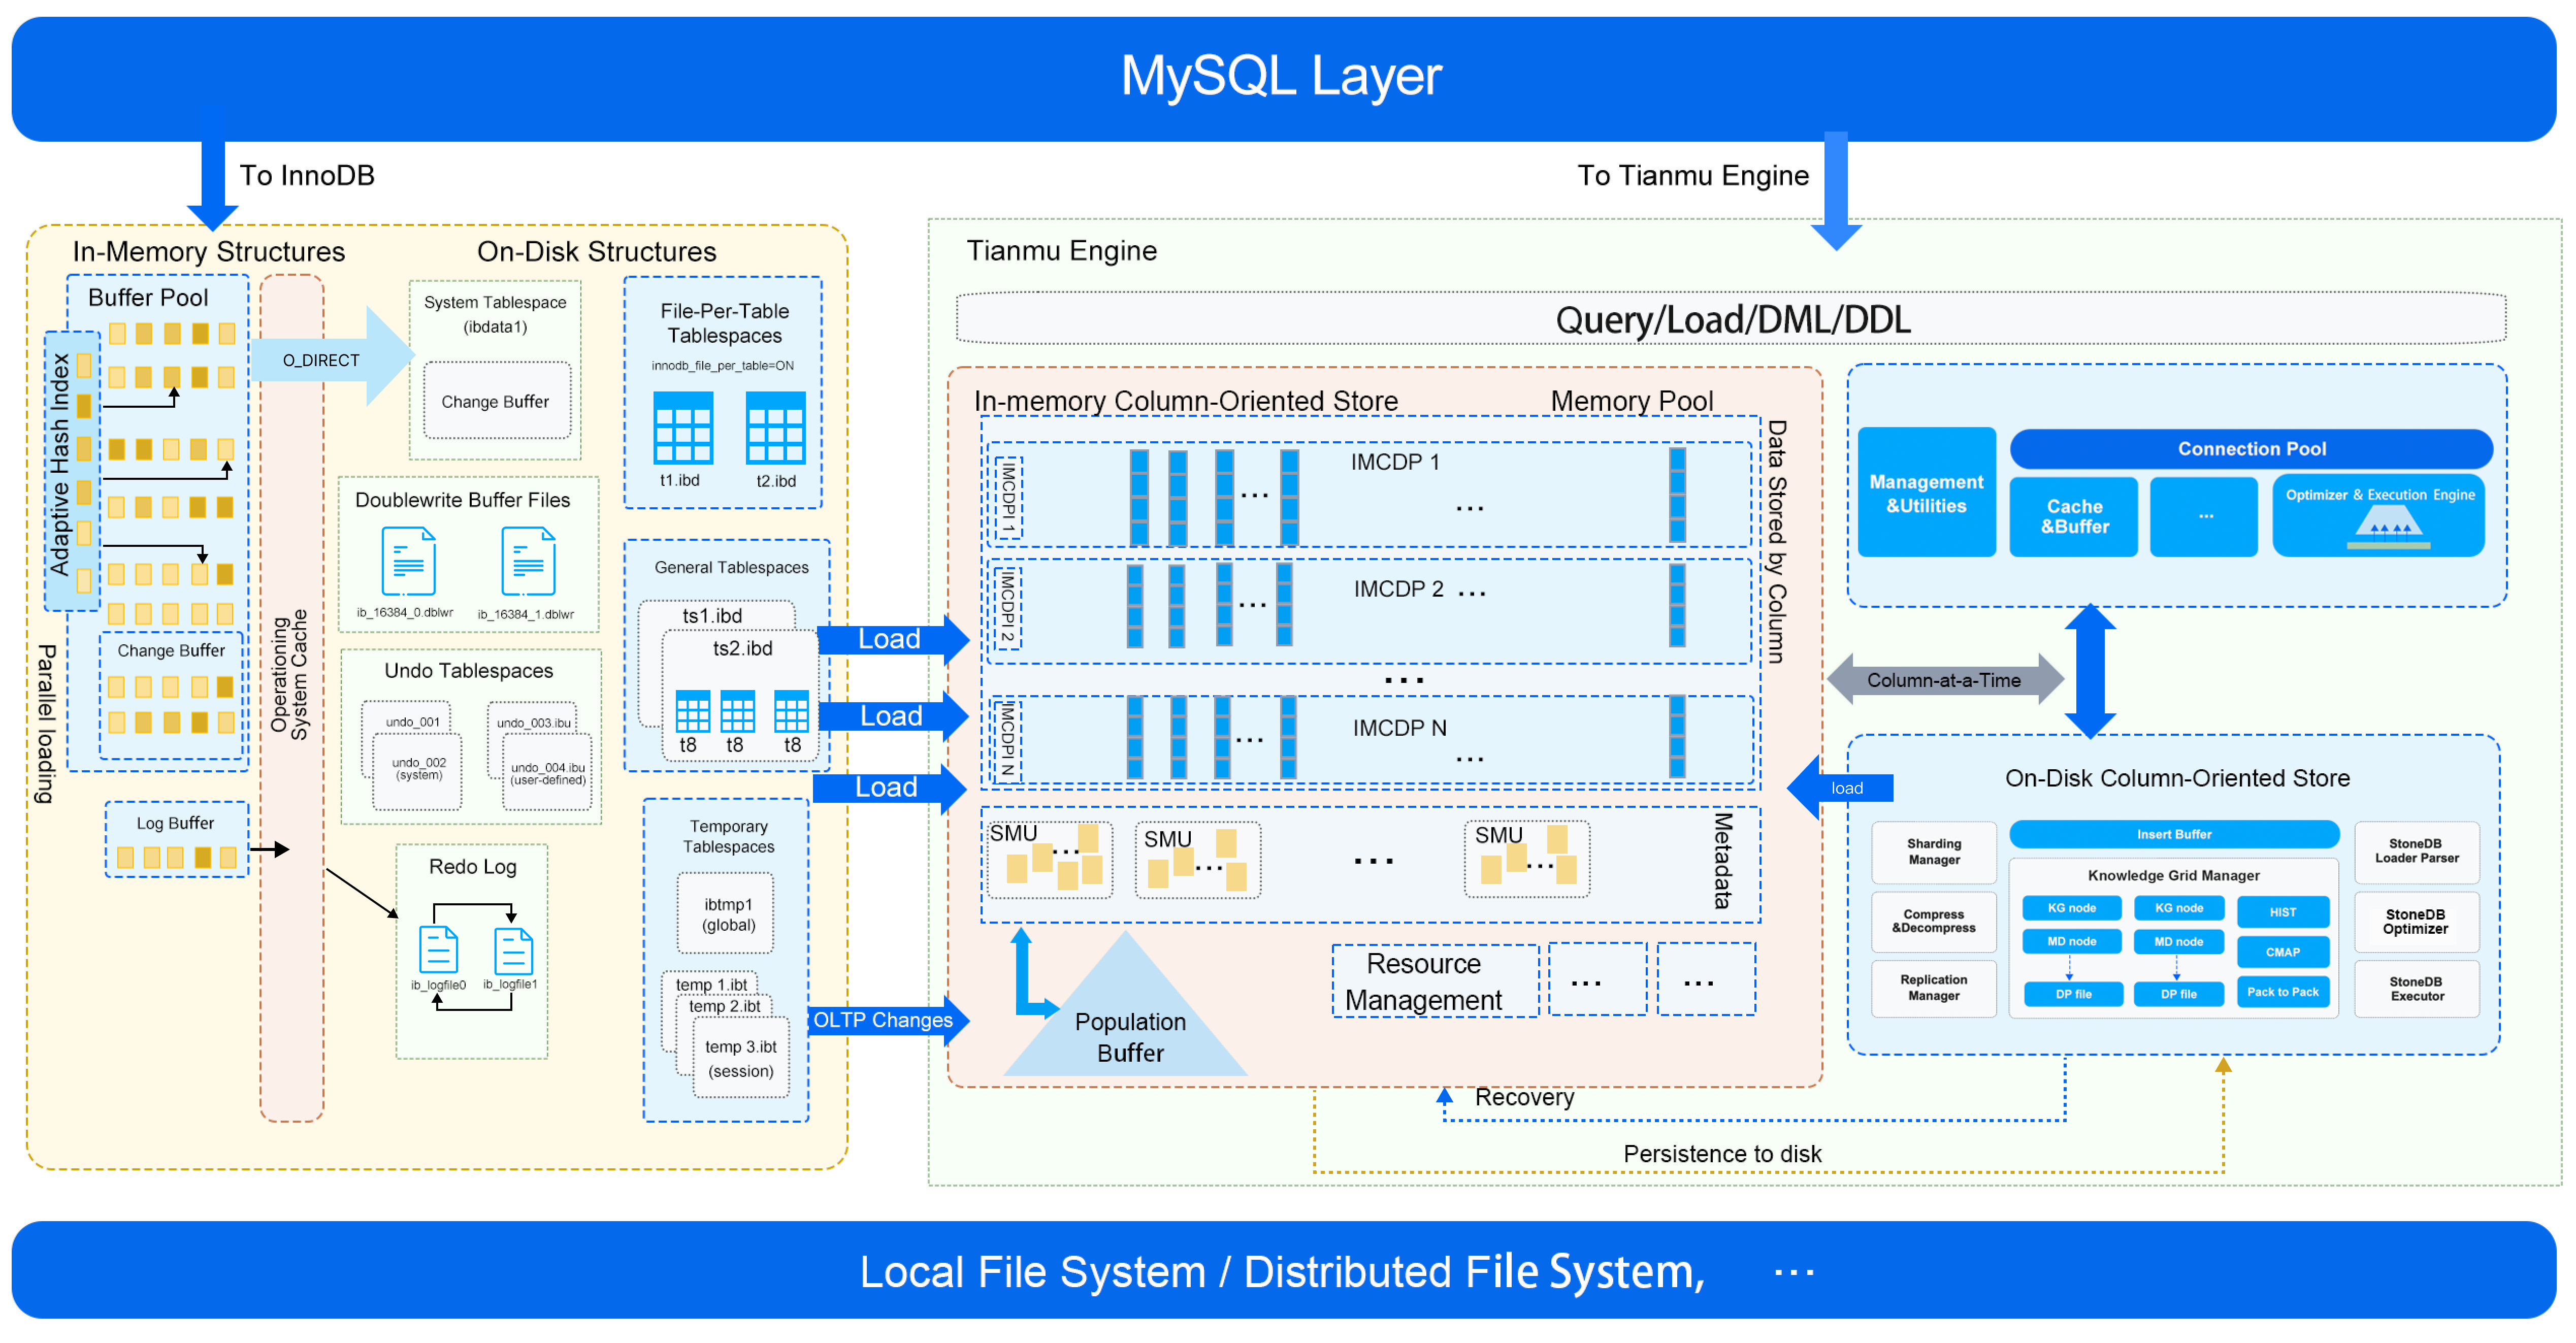Click the Cache & Buffer block
The image size is (2576, 1343).
coord(2073,516)
